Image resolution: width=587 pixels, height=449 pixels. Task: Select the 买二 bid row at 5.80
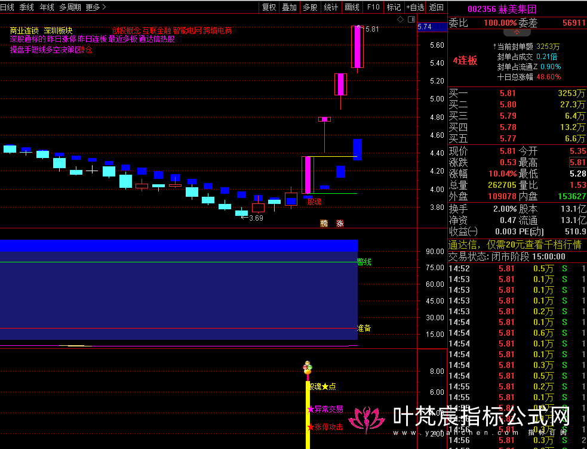pyautogui.click(x=517, y=104)
